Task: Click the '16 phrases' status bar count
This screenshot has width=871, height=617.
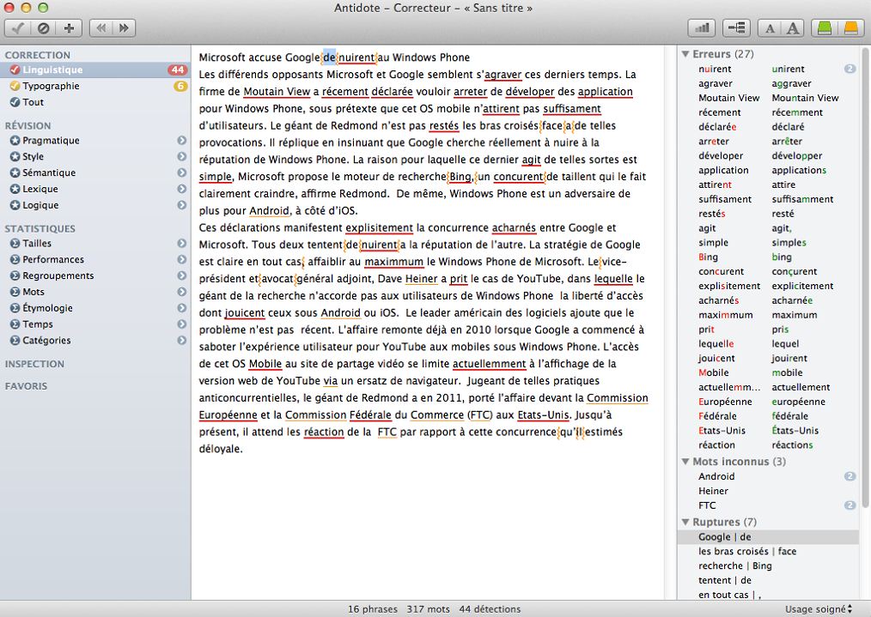Action: point(373,609)
